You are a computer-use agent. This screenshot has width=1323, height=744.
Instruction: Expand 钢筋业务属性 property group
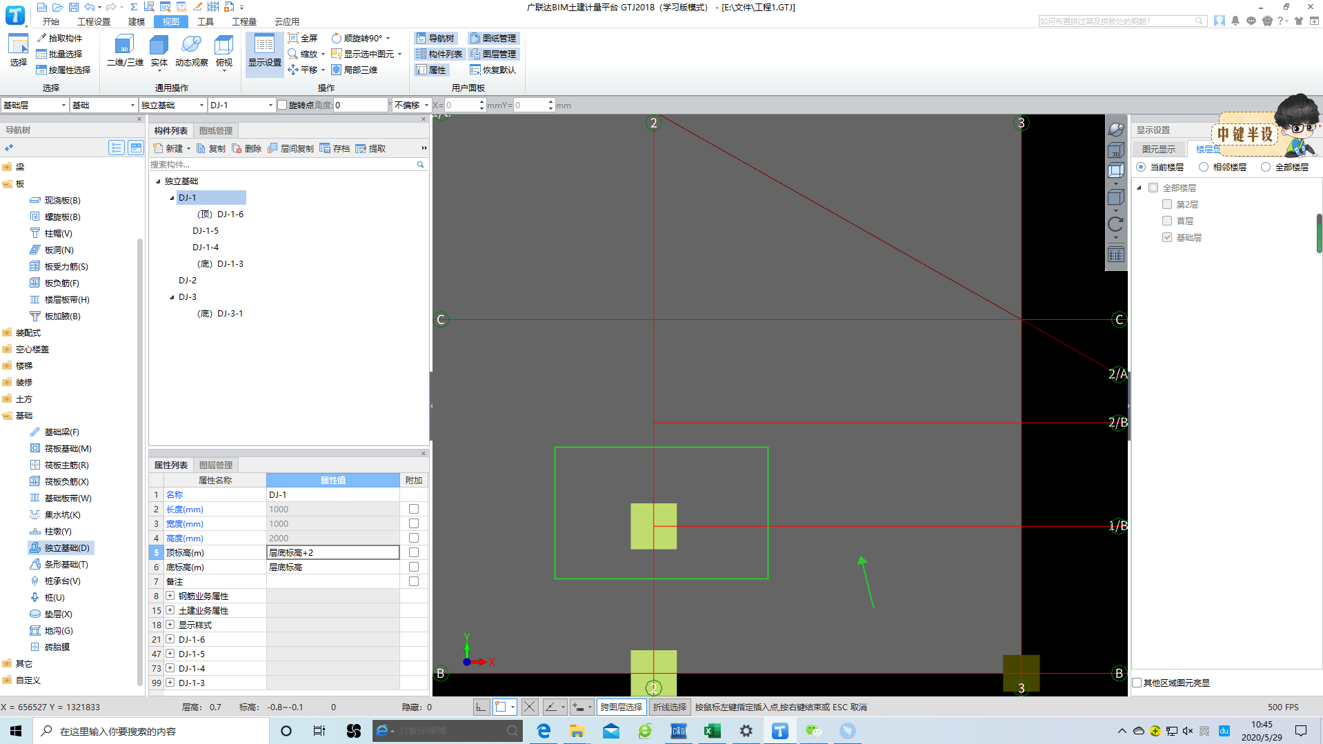pyautogui.click(x=170, y=596)
